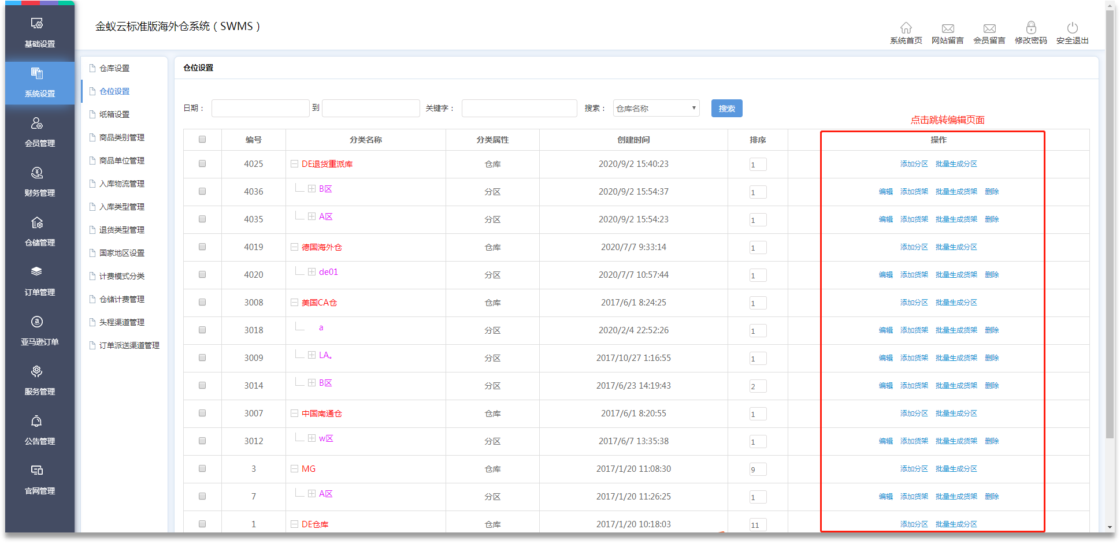
Task: Click 删除 link for row 4036
Action: click(x=992, y=192)
